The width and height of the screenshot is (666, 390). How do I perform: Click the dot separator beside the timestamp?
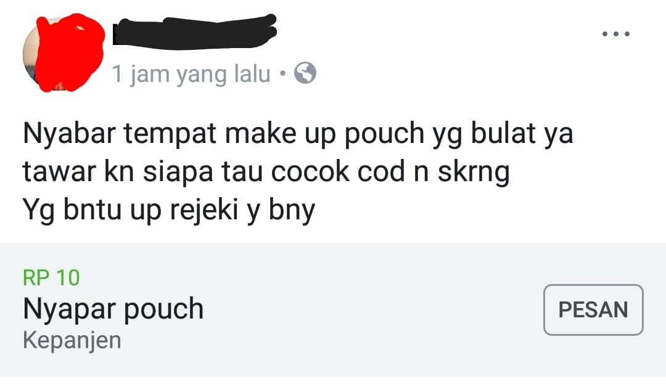tap(282, 74)
